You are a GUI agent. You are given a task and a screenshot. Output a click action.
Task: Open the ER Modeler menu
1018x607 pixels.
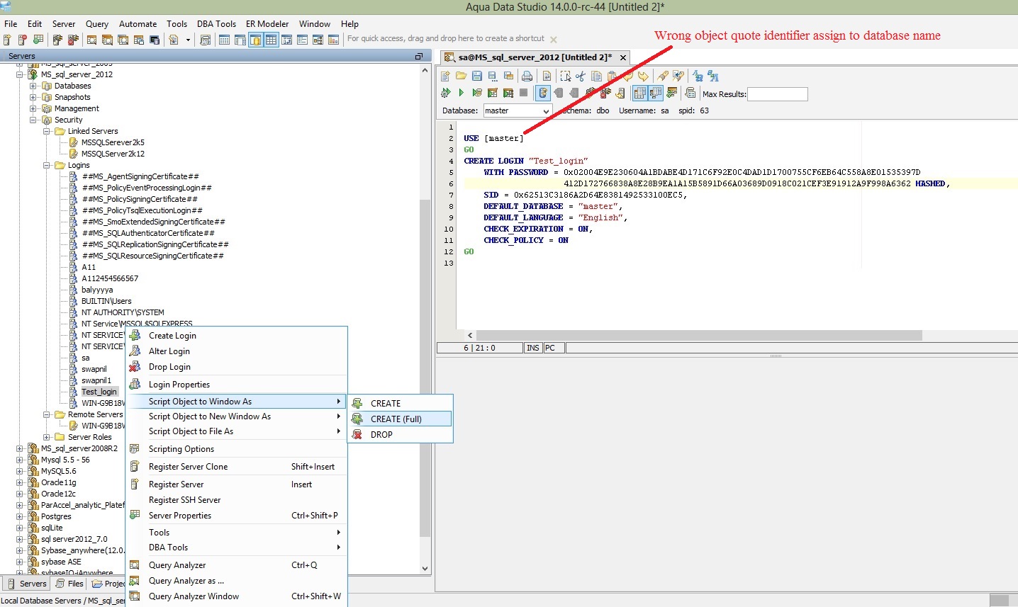pos(267,23)
